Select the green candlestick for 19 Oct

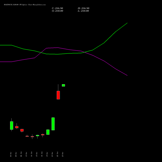tap(48, 132)
